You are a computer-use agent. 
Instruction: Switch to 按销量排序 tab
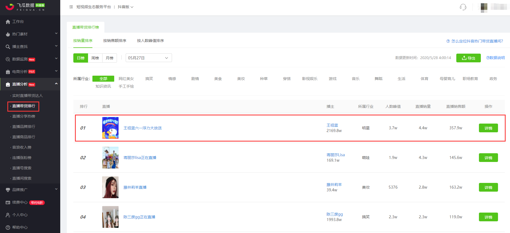(83, 41)
